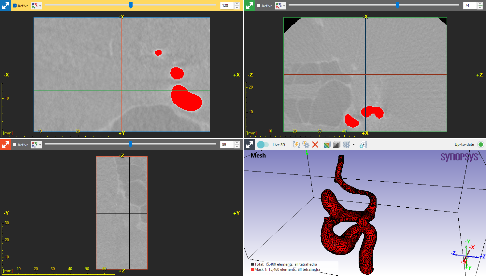This screenshot has height=276, width=486.
Task: Click the -X label above top-right slice
Action: 365,16
